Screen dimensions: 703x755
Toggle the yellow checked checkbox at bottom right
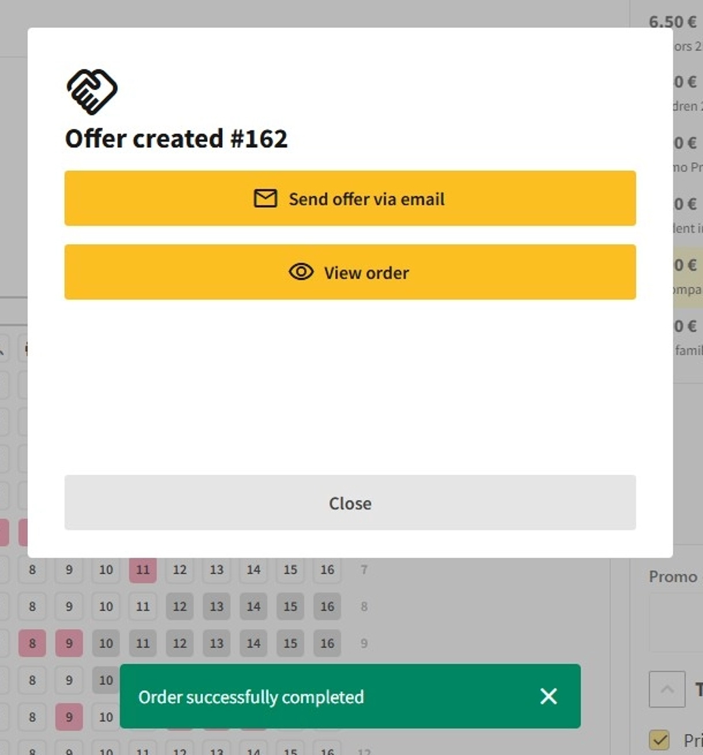[x=659, y=739]
